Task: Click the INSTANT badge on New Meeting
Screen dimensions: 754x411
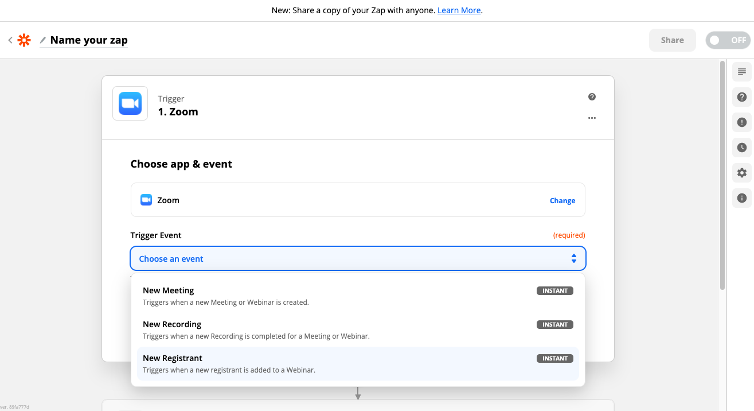Action: (555, 290)
